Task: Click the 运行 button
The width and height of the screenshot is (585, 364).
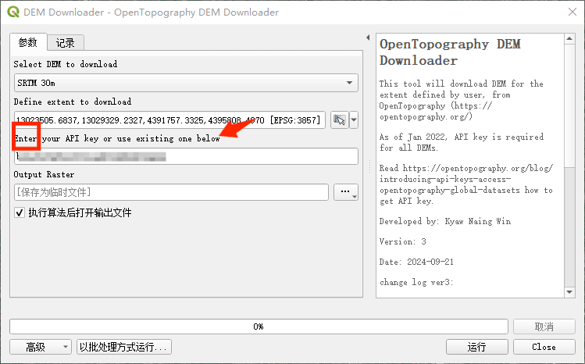Action: [476, 347]
